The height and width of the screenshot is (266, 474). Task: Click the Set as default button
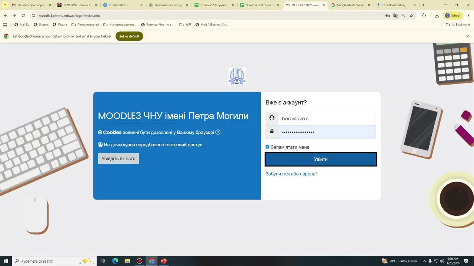click(129, 36)
